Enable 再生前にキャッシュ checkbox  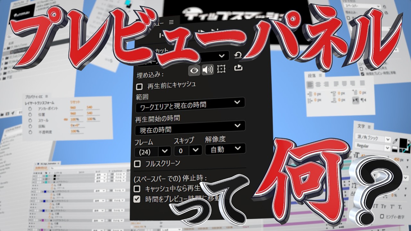(139, 87)
